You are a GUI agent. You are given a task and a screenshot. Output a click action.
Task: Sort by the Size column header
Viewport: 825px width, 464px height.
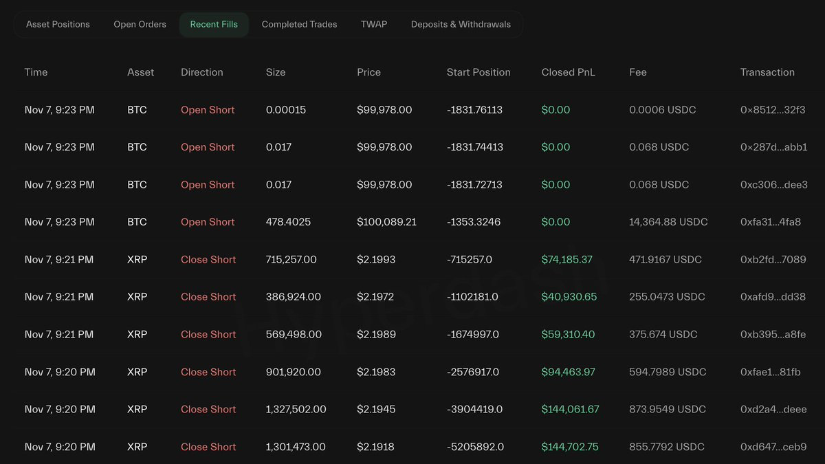coord(276,72)
